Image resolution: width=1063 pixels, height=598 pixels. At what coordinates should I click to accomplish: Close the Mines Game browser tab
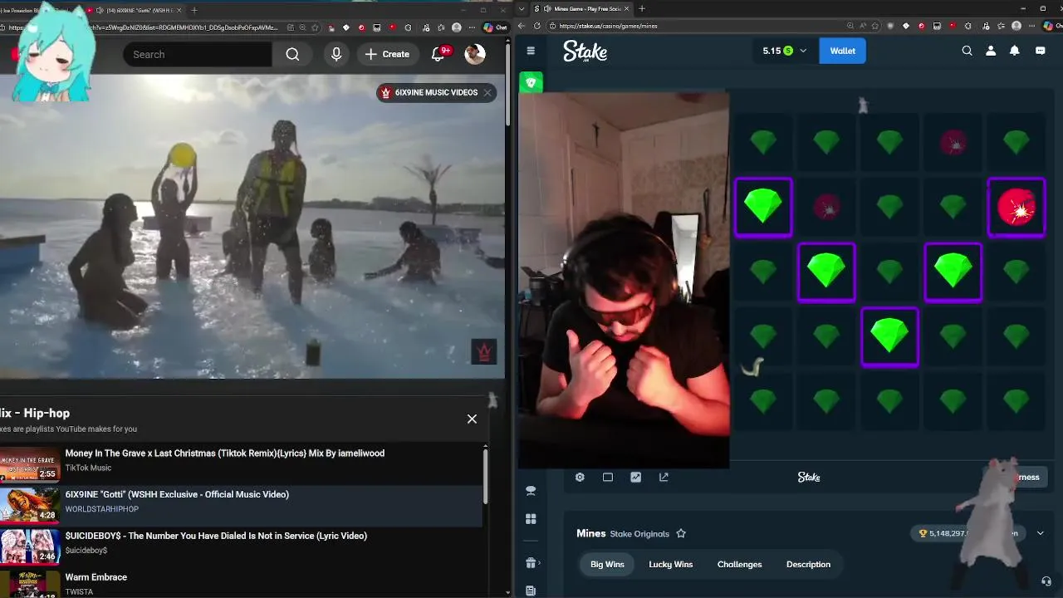pyautogui.click(x=627, y=9)
